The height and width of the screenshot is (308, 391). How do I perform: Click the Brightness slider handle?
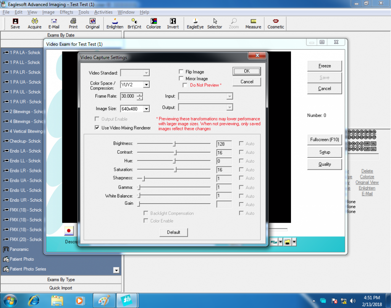174,144
